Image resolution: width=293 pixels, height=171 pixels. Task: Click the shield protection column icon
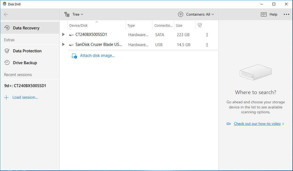click(200, 25)
